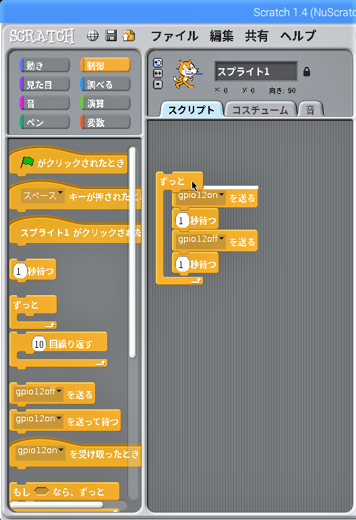356x520 pixels.
Task: Select the 調べる block category
Action: pyautogui.click(x=105, y=84)
